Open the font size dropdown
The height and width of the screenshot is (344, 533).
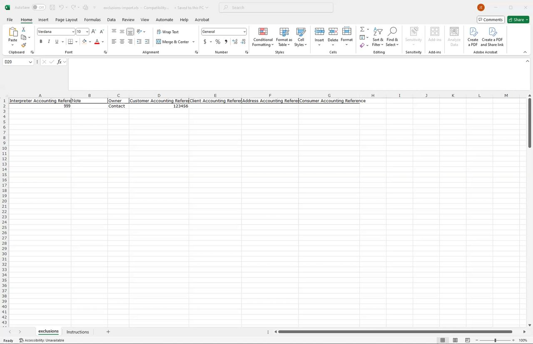87,32
